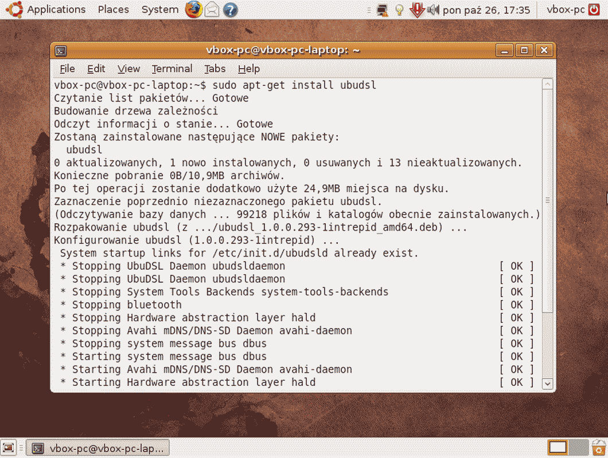This screenshot has height=458, width=608.
Task: Minimize the terminal window
Action: tap(505, 50)
